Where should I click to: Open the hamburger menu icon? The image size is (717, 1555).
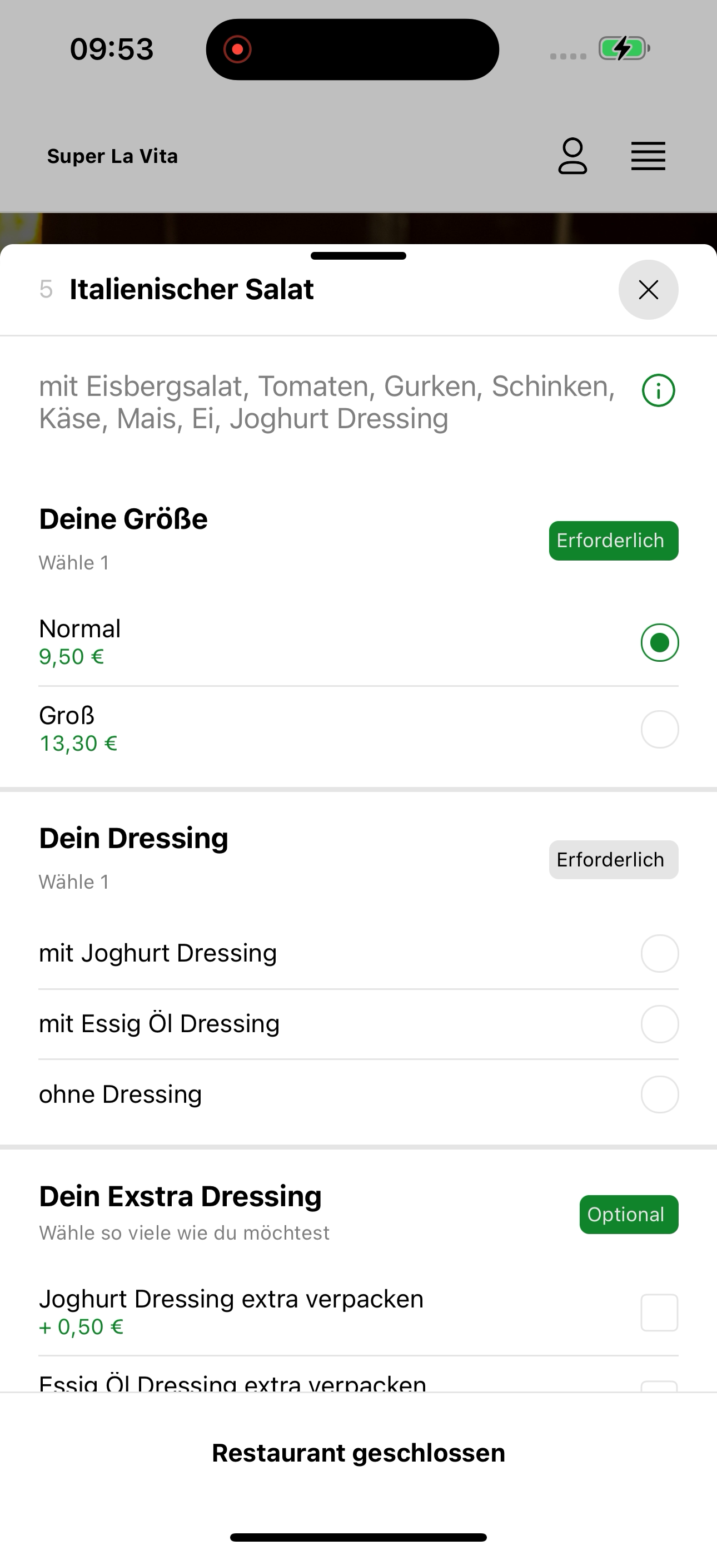648,156
